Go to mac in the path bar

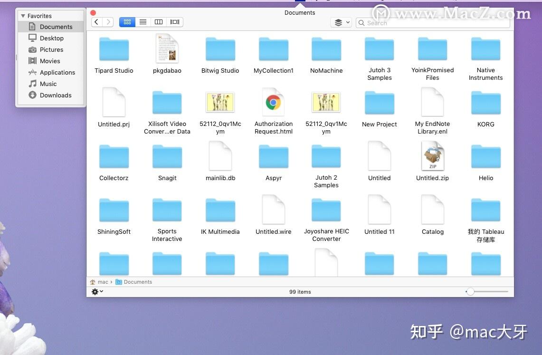103,282
